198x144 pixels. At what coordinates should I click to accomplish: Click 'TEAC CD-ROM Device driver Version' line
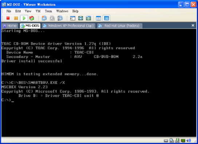(x=56, y=44)
